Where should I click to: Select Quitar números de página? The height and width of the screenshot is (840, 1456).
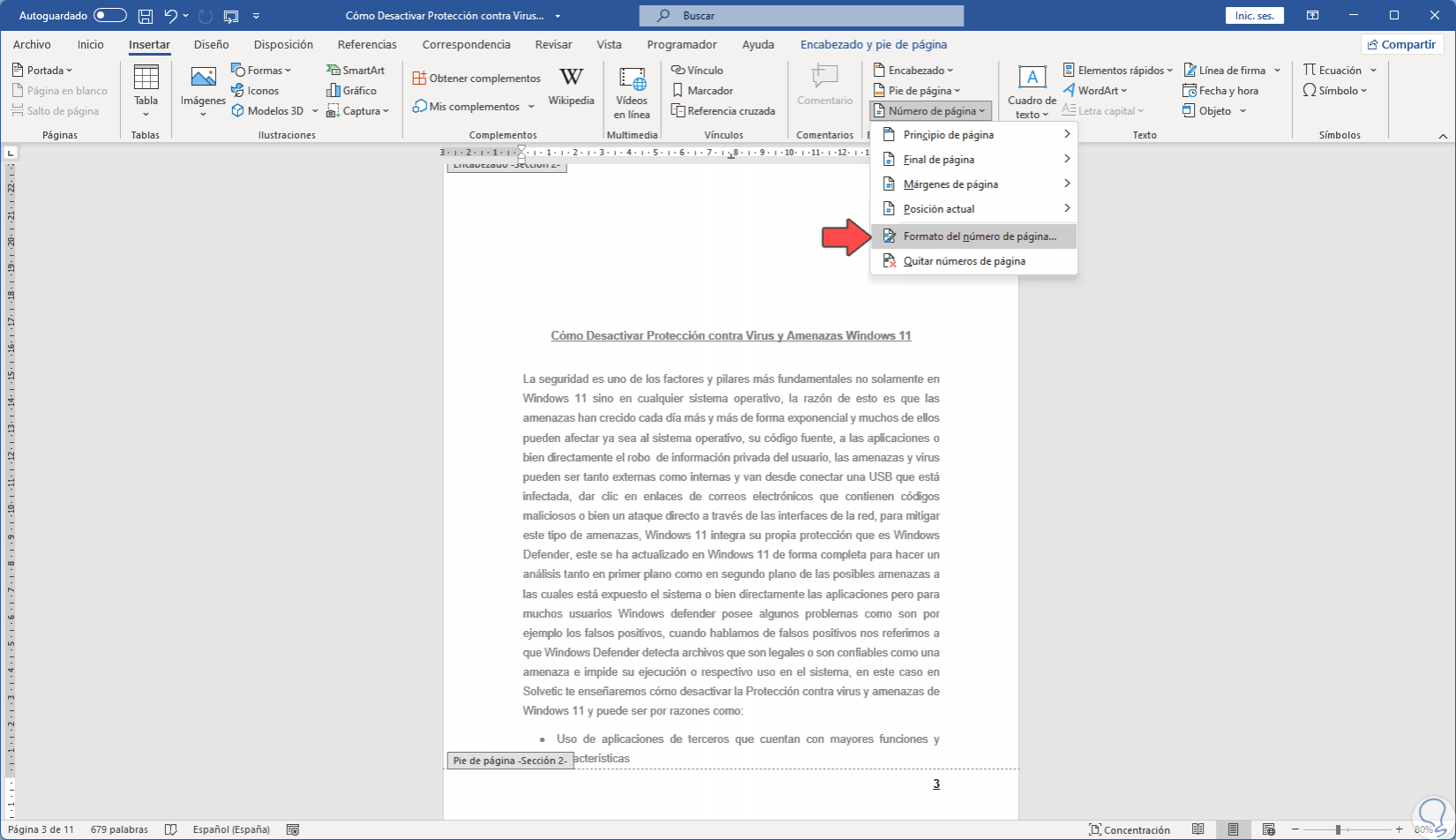pos(973,261)
